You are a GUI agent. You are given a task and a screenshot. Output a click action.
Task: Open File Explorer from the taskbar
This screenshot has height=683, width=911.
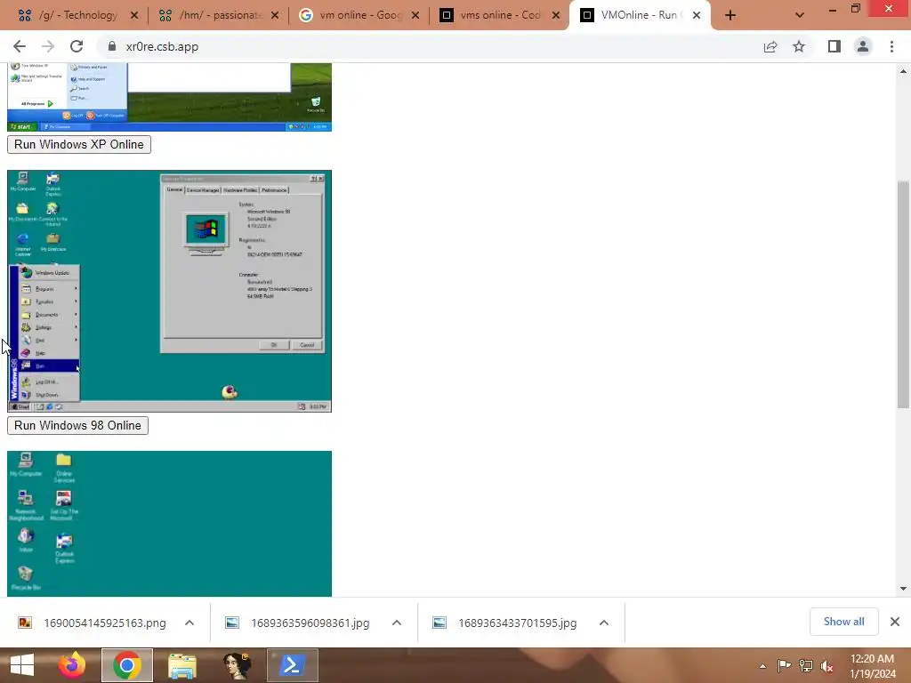point(181,665)
